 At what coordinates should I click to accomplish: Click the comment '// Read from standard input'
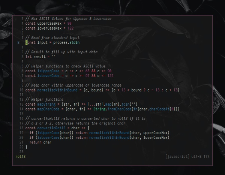52,38
